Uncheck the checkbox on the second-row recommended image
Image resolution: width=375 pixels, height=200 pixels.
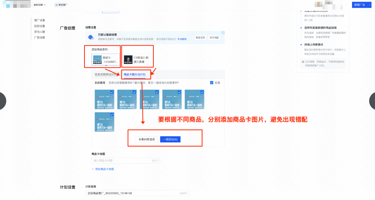pos(112,115)
